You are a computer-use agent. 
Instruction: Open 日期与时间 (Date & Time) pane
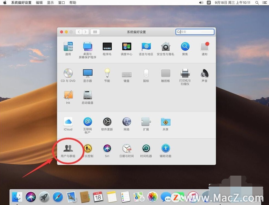127,151
